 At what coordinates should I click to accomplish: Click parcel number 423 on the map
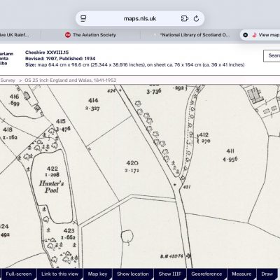coord(69,231)
